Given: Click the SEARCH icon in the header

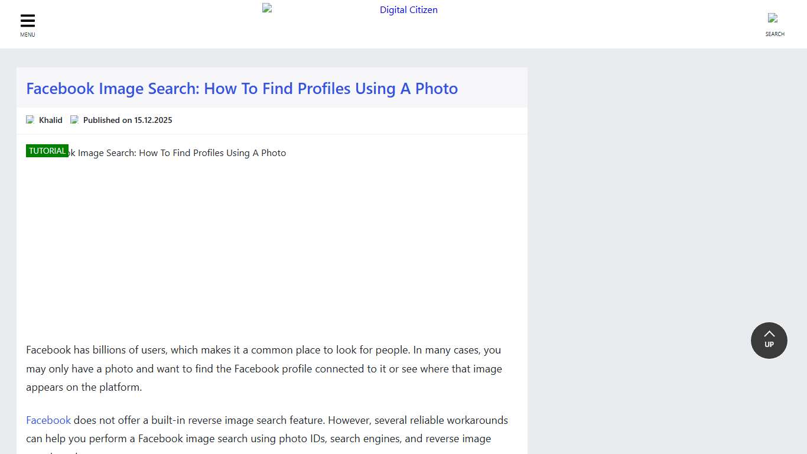Looking at the screenshot, I should pos(775,19).
